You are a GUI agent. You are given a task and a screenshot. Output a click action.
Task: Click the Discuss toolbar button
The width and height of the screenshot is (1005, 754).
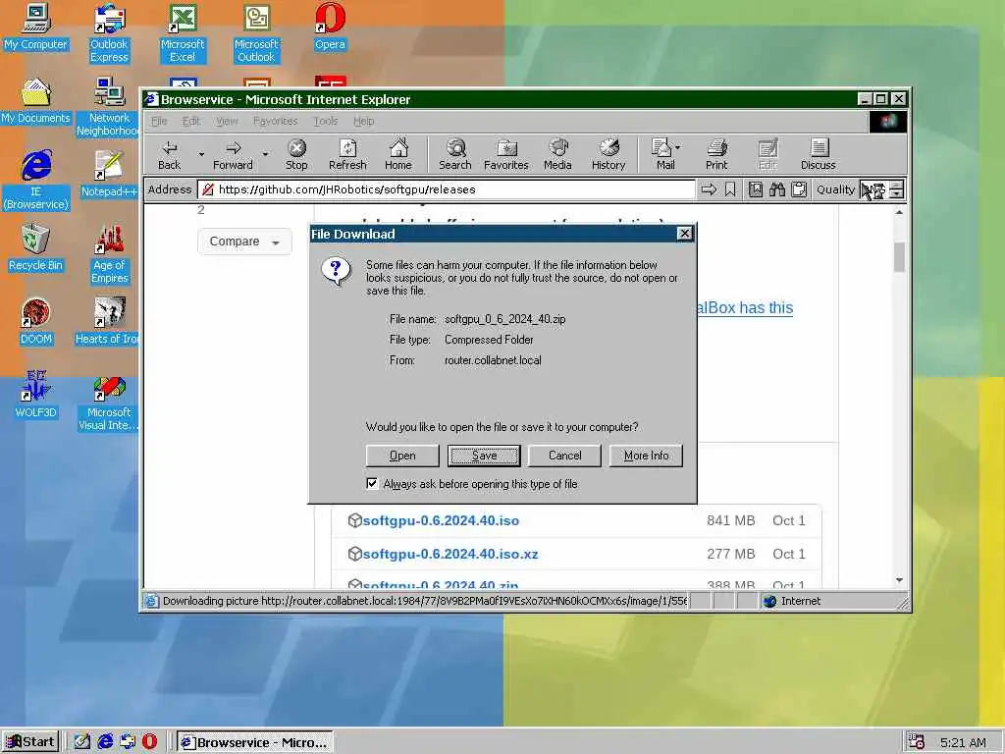click(818, 154)
